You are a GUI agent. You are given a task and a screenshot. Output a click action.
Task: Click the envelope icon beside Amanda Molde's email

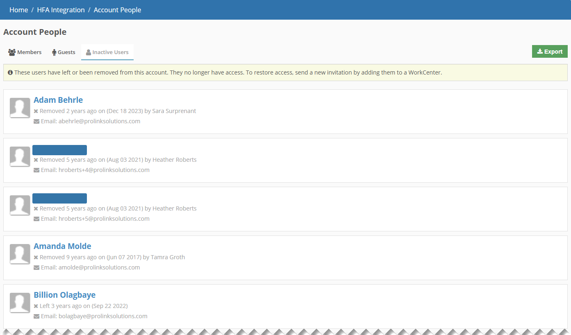[36, 267]
